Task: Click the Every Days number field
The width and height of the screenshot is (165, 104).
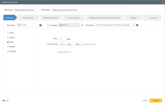Action: pos(63,39)
